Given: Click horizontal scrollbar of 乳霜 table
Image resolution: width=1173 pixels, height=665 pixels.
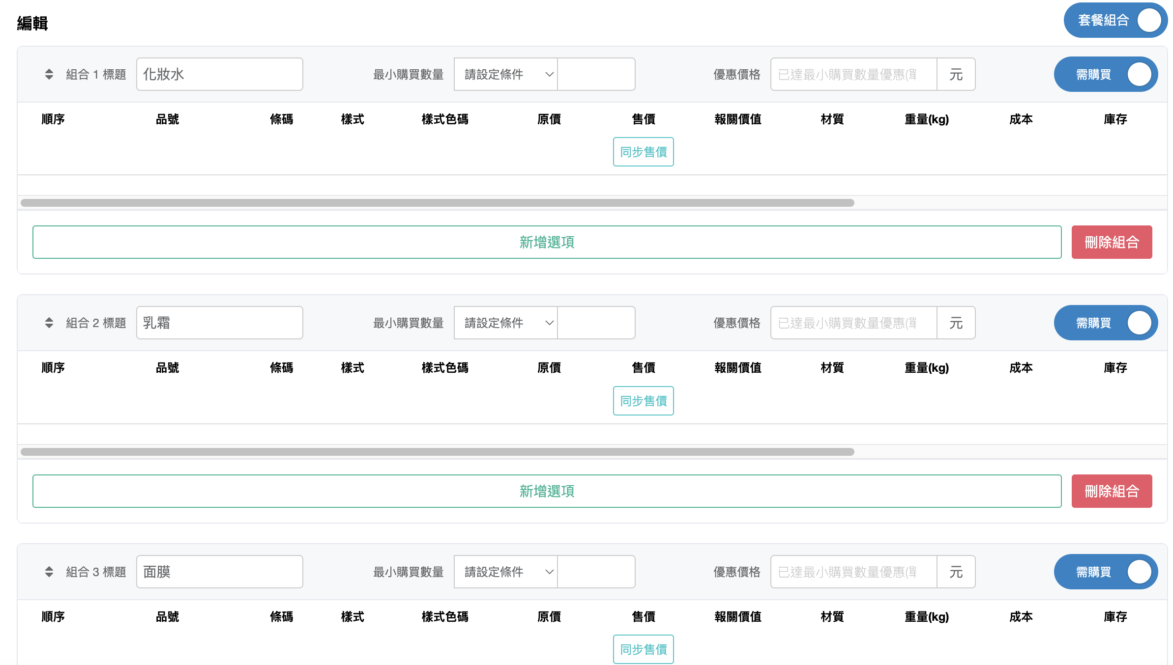Looking at the screenshot, I should (437, 452).
